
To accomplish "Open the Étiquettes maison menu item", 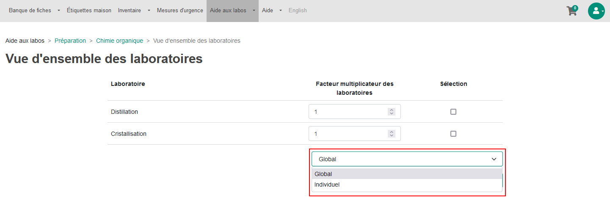I will [x=89, y=11].
